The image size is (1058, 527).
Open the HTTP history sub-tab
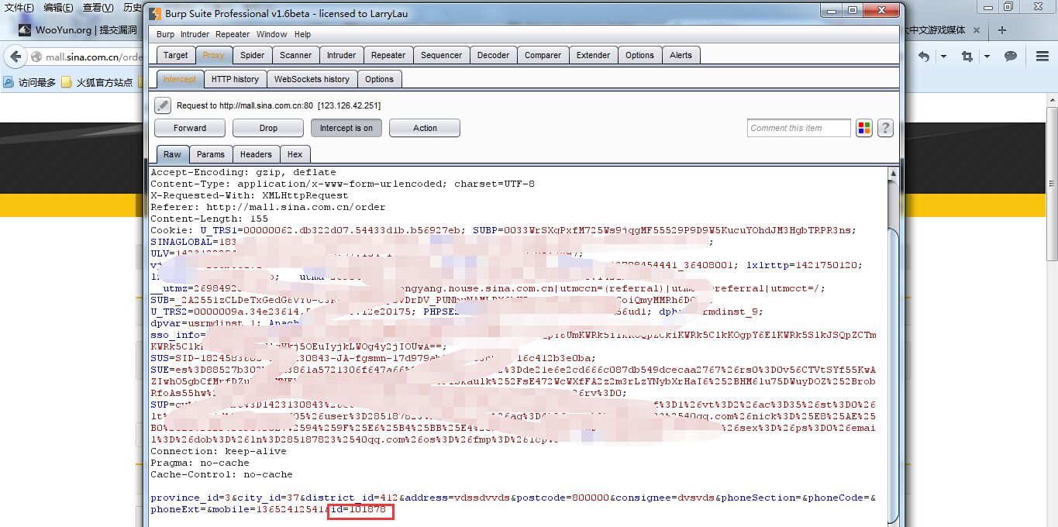[x=235, y=79]
